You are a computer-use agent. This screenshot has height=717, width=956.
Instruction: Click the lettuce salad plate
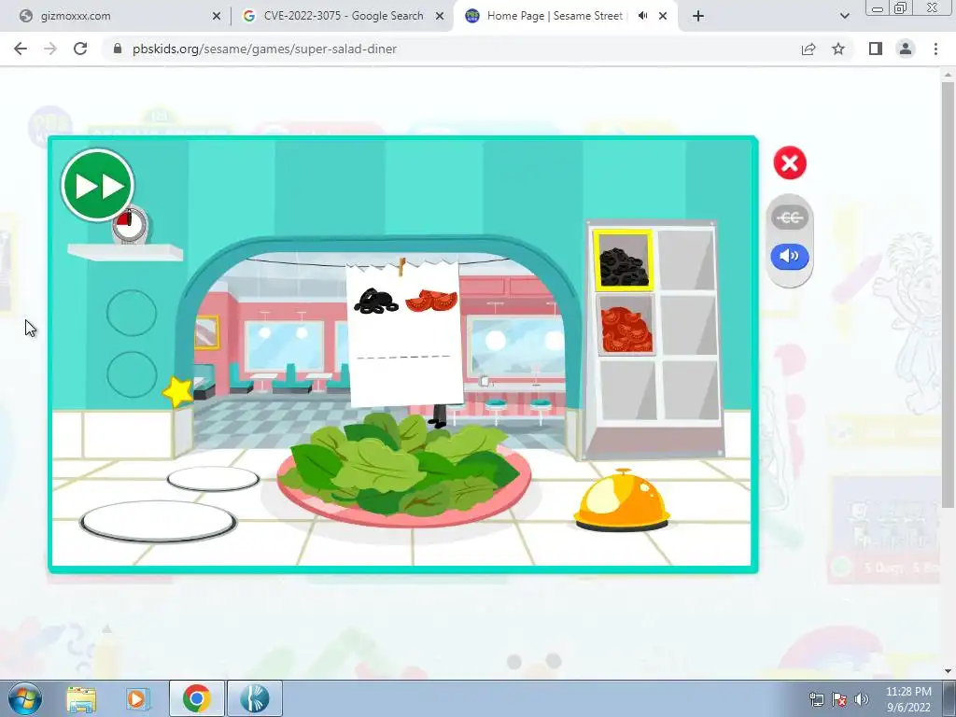(x=403, y=471)
